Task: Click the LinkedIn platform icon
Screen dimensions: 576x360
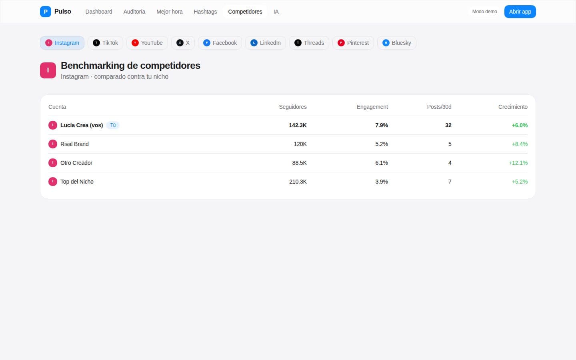Action: click(254, 43)
